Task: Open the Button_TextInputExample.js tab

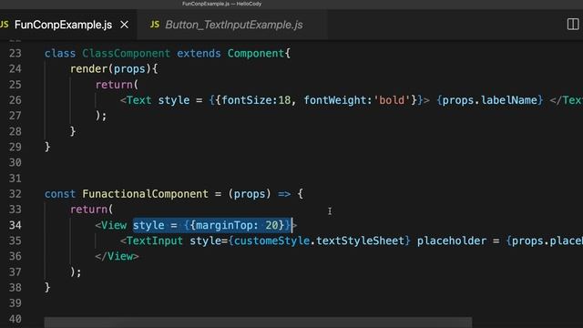Action: click(x=233, y=25)
